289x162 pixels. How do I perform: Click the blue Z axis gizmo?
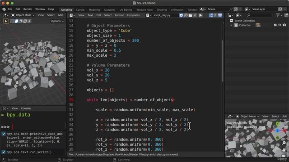(x=278, y=130)
